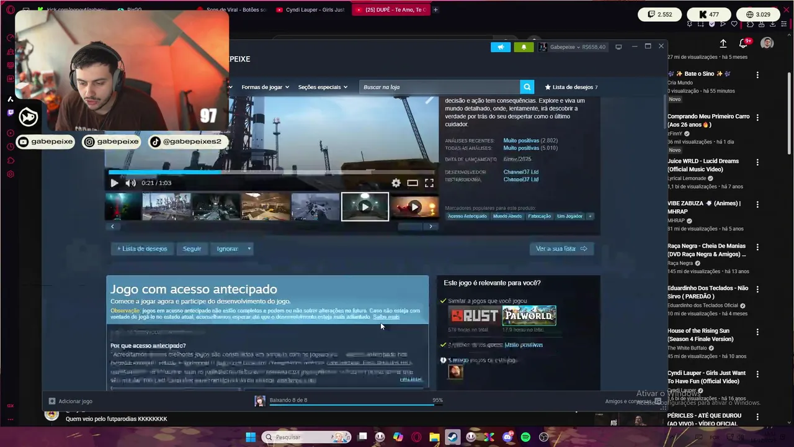This screenshot has width=794, height=447.
Task: Add game with '+ Lista de desejos'
Action: click(x=142, y=248)
